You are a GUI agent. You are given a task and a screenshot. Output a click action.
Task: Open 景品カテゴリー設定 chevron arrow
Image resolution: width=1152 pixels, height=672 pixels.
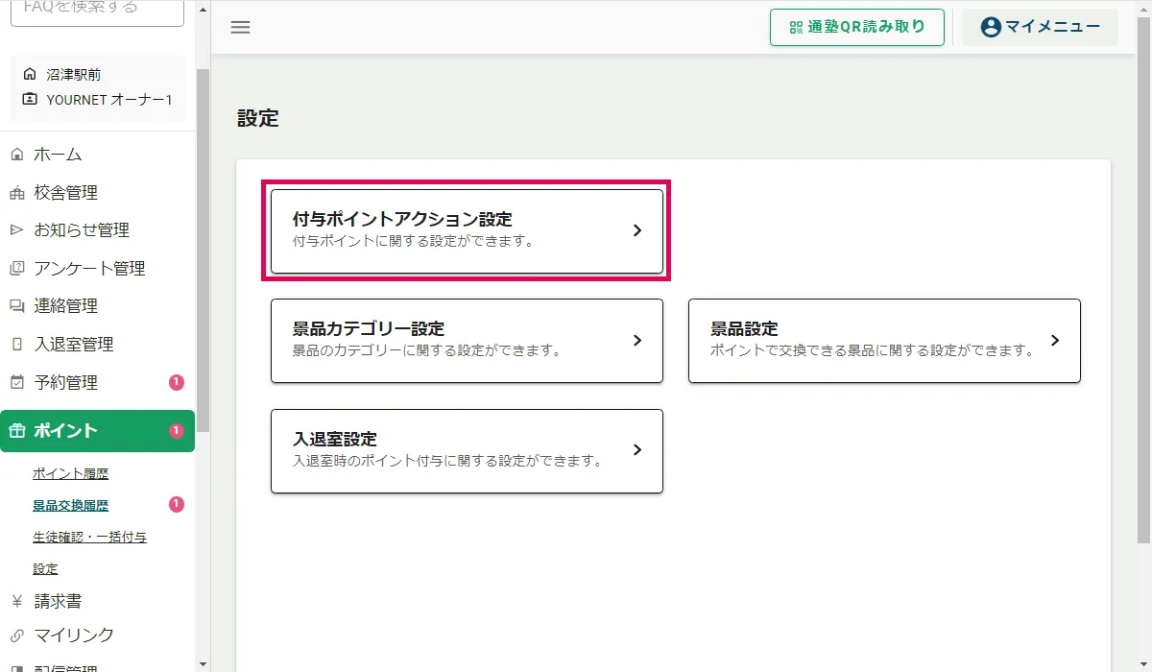(637, 341)
